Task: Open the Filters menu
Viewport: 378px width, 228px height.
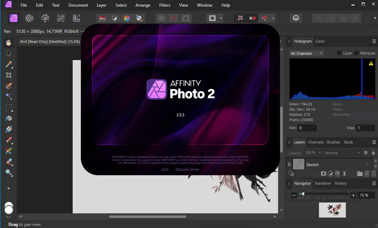Action: click(165, 5)
